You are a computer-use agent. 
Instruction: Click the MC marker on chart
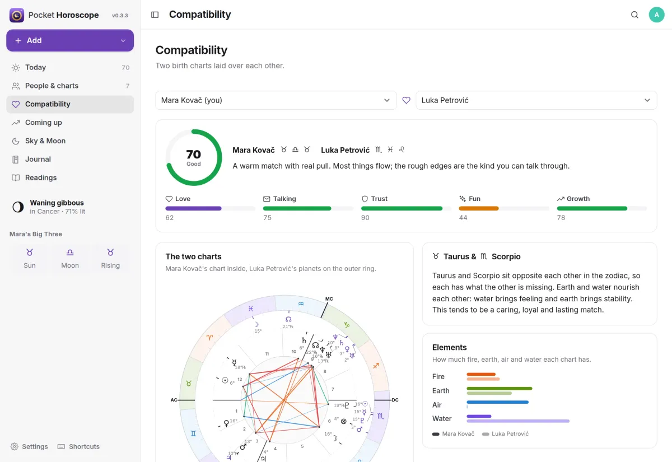point(329,299)
